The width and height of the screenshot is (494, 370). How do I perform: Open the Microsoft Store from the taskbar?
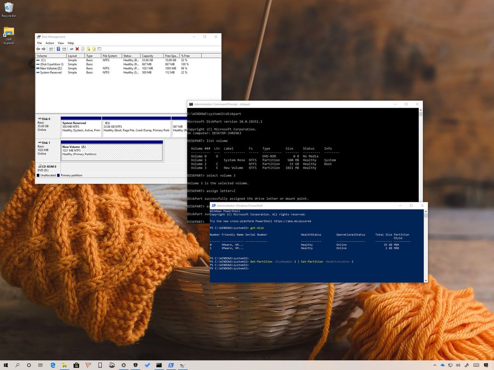(76, 365)
